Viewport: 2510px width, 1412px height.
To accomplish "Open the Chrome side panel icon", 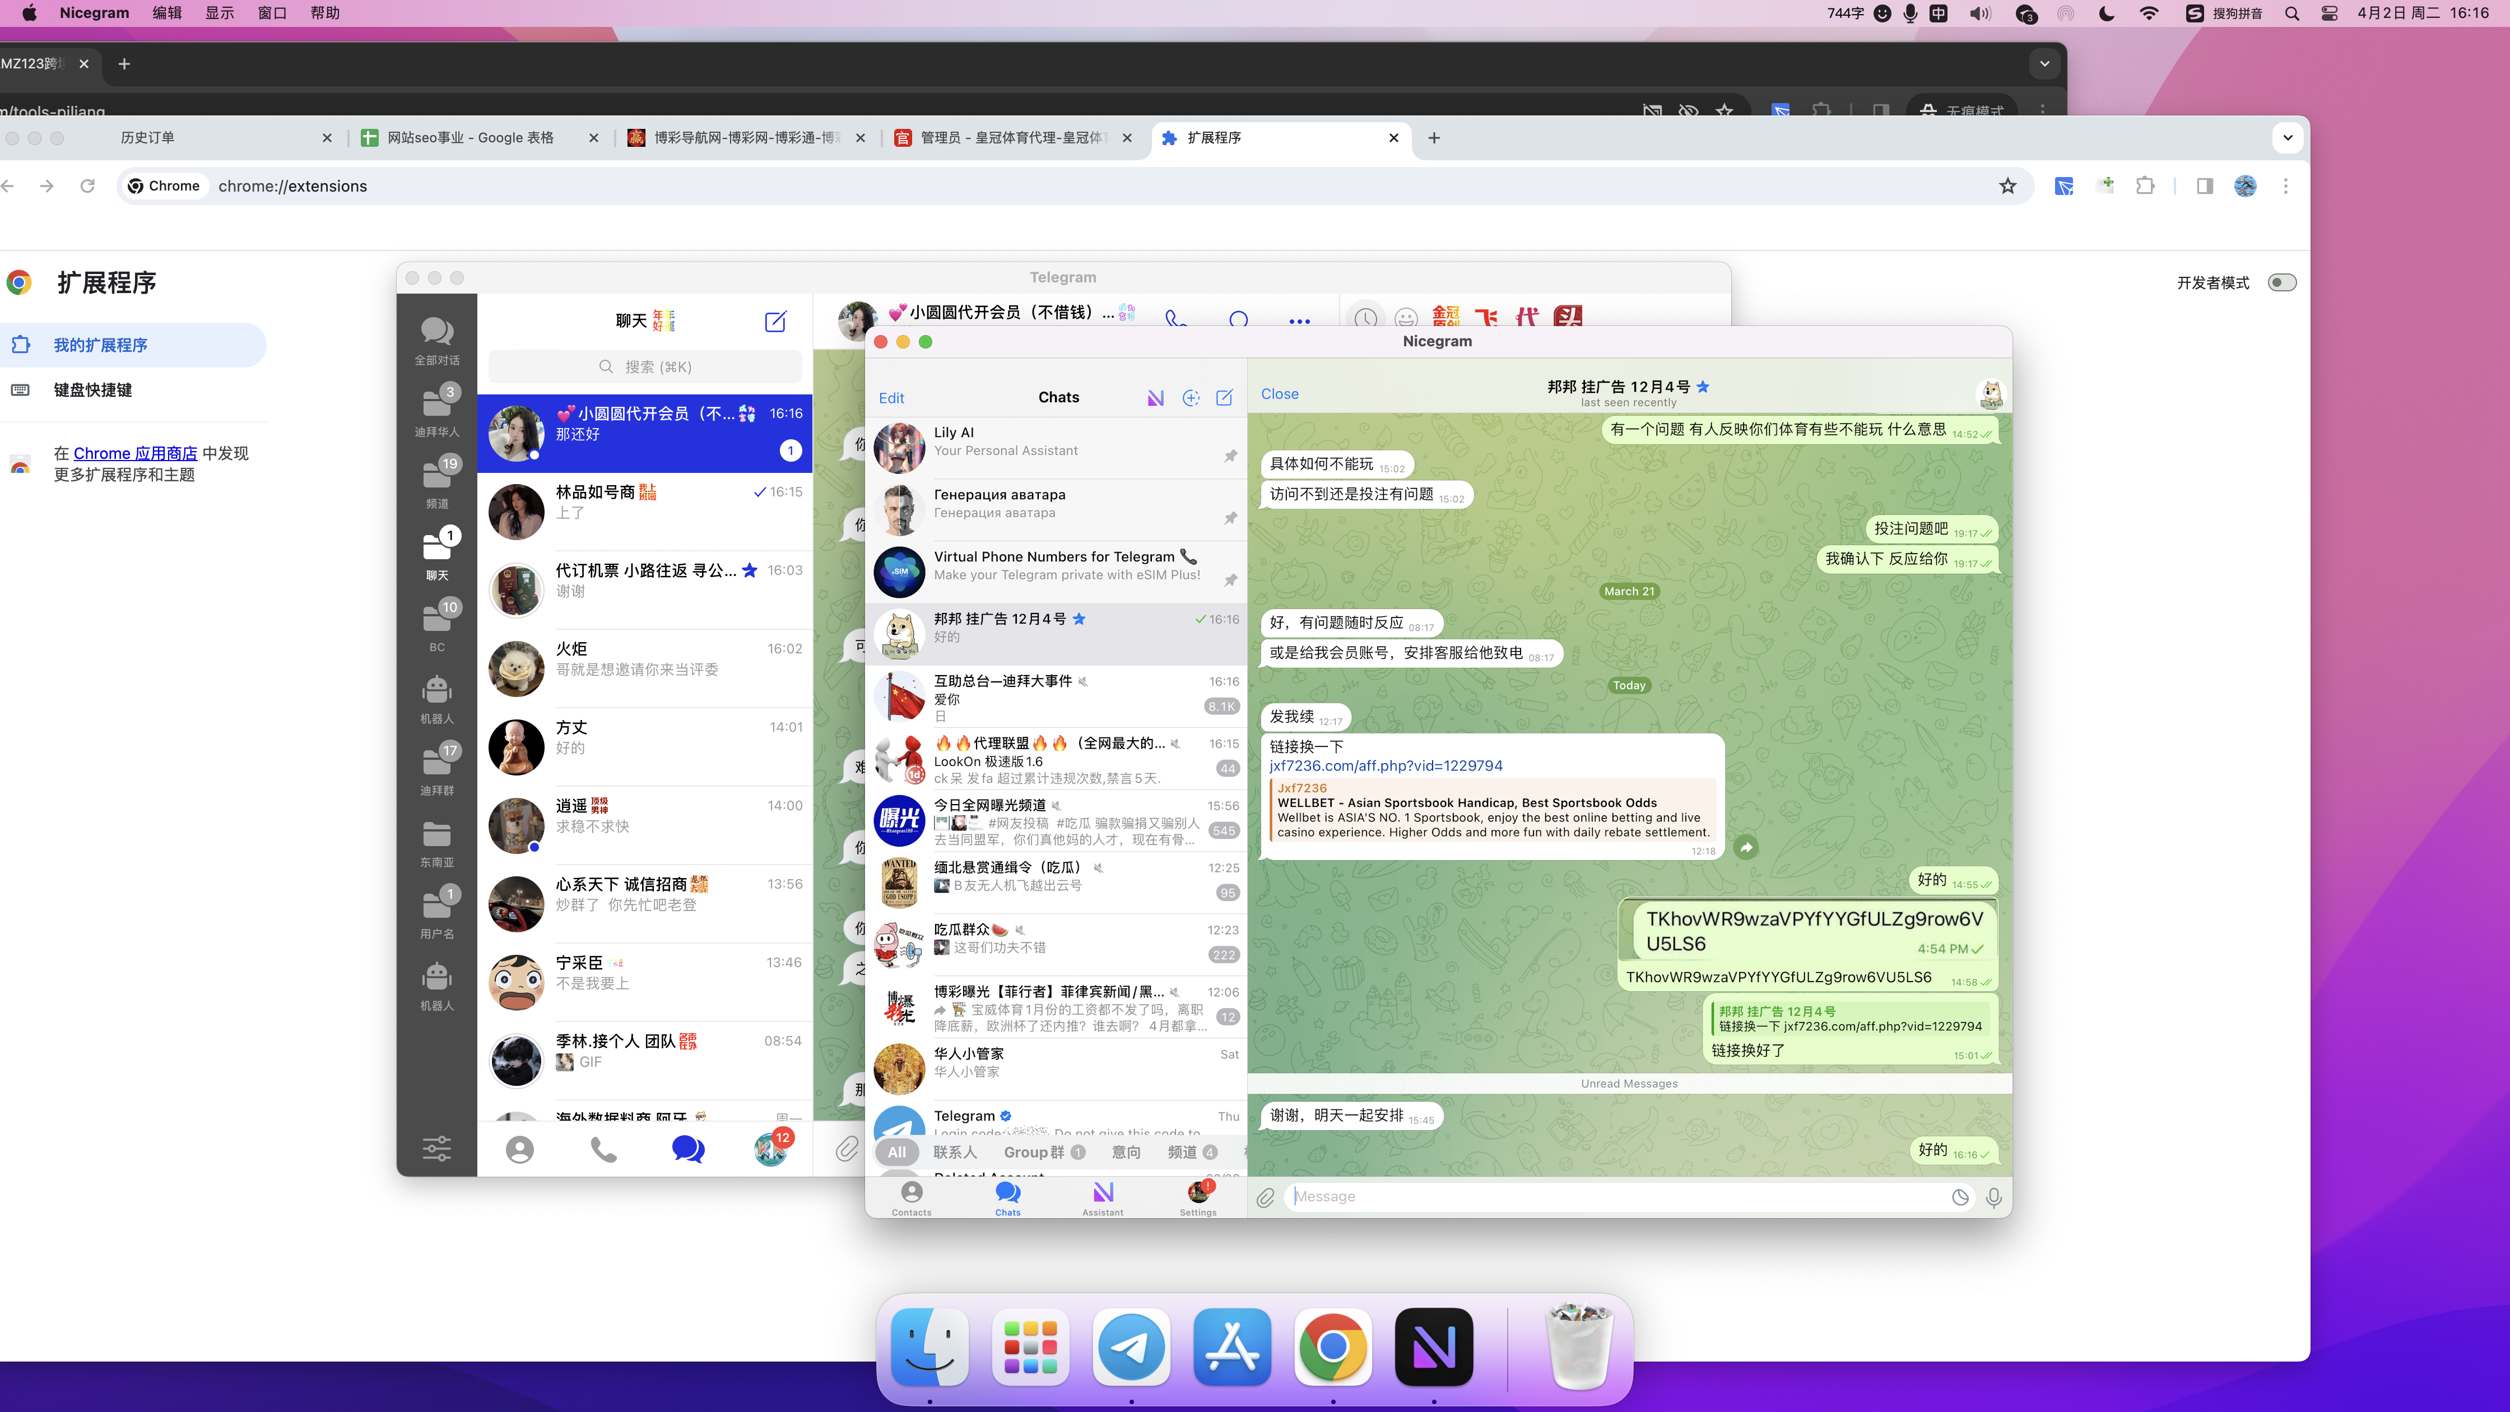I will [2205, 186].
